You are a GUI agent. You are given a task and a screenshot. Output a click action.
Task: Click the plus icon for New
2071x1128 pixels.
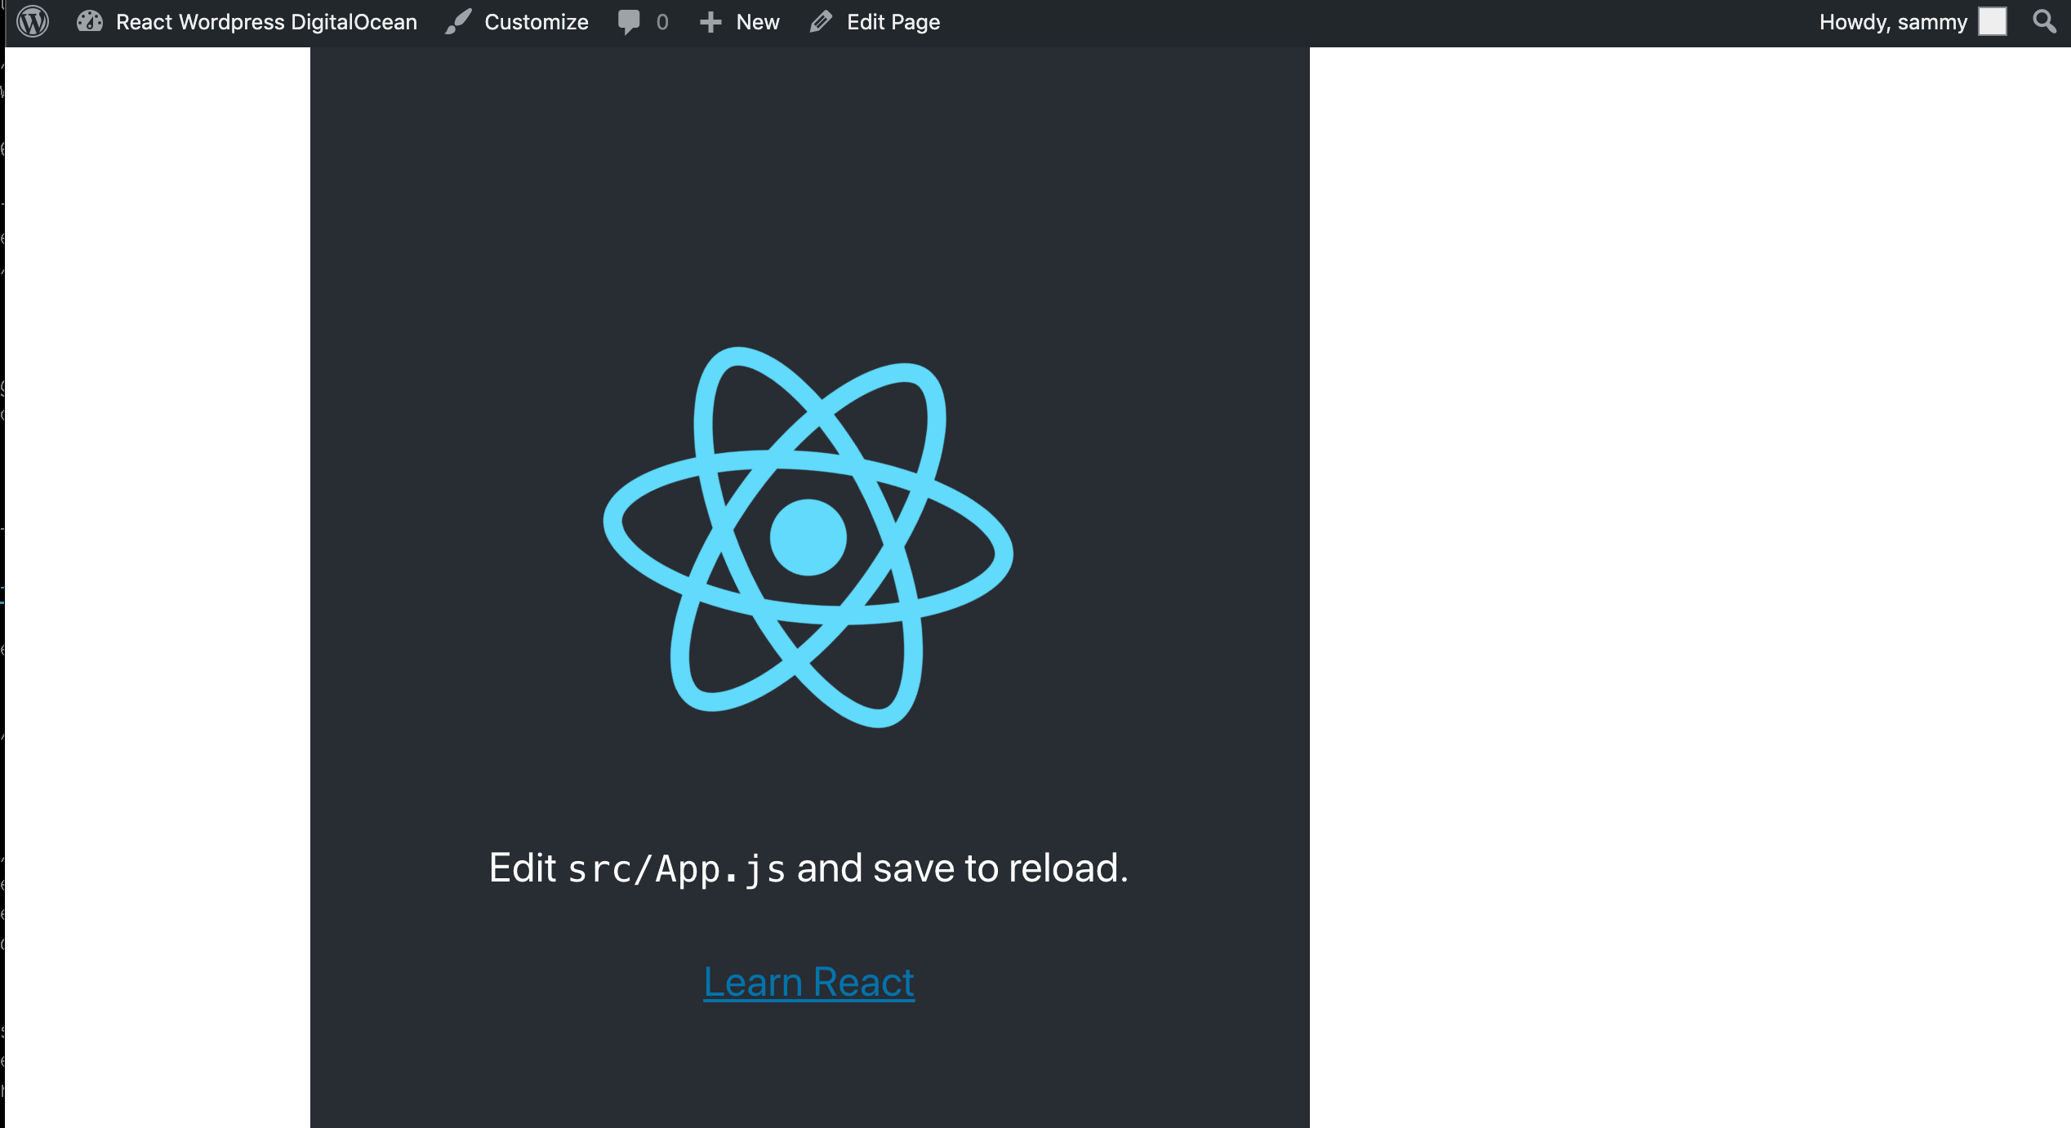click(710, 22)
